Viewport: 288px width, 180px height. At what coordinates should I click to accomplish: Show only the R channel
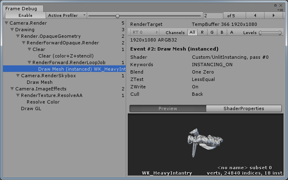pyautogui.click(x=202, y=32)
